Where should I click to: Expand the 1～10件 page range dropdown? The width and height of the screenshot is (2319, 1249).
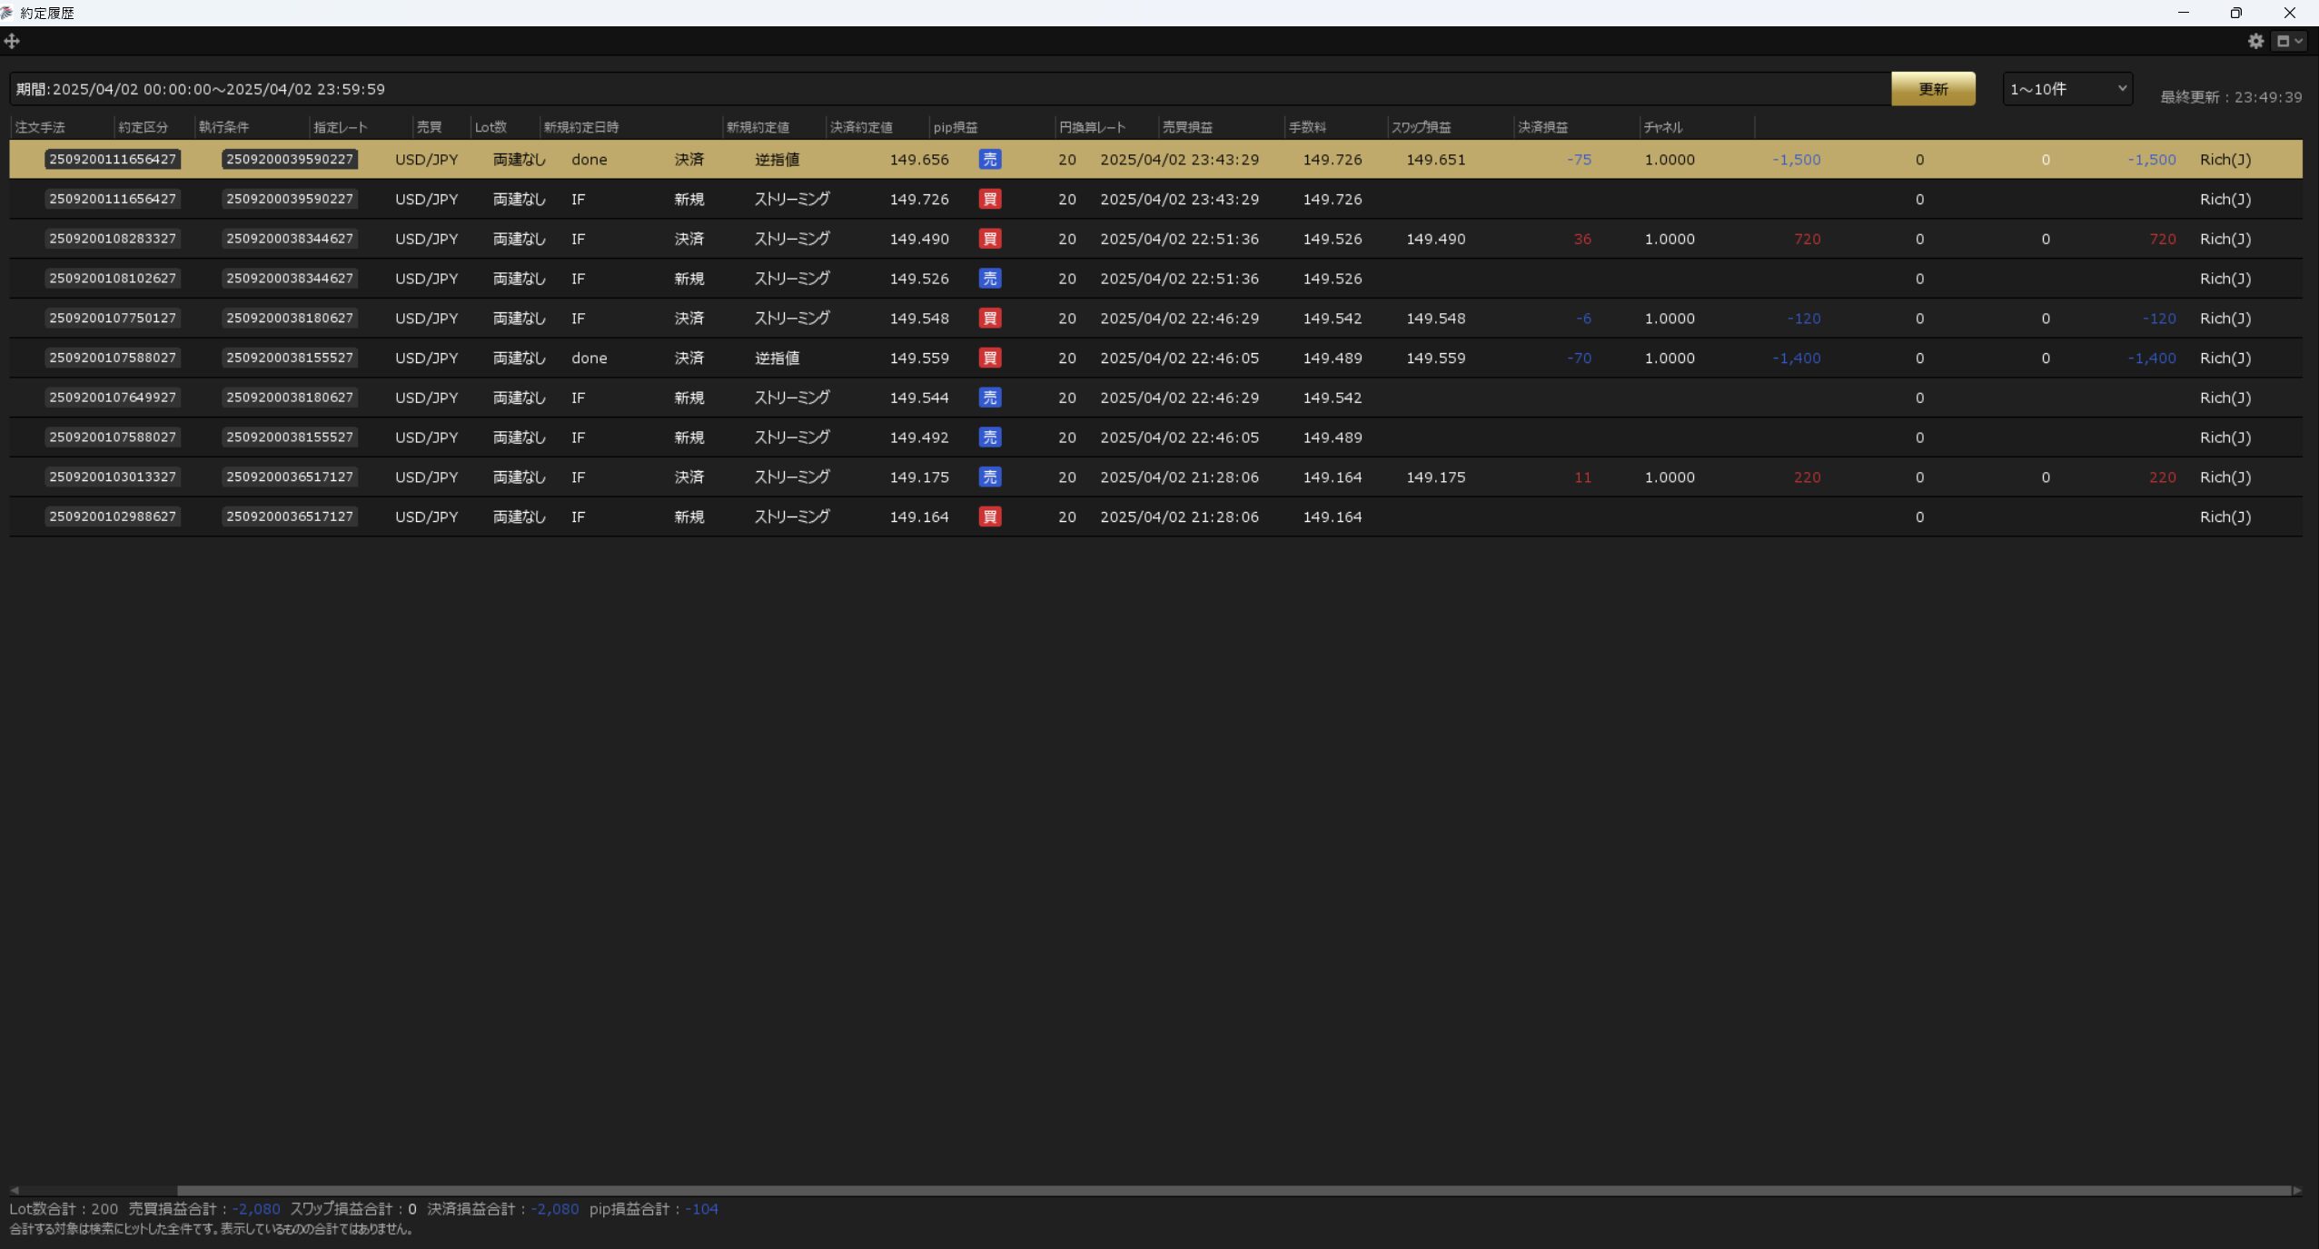pos(2066,89)
